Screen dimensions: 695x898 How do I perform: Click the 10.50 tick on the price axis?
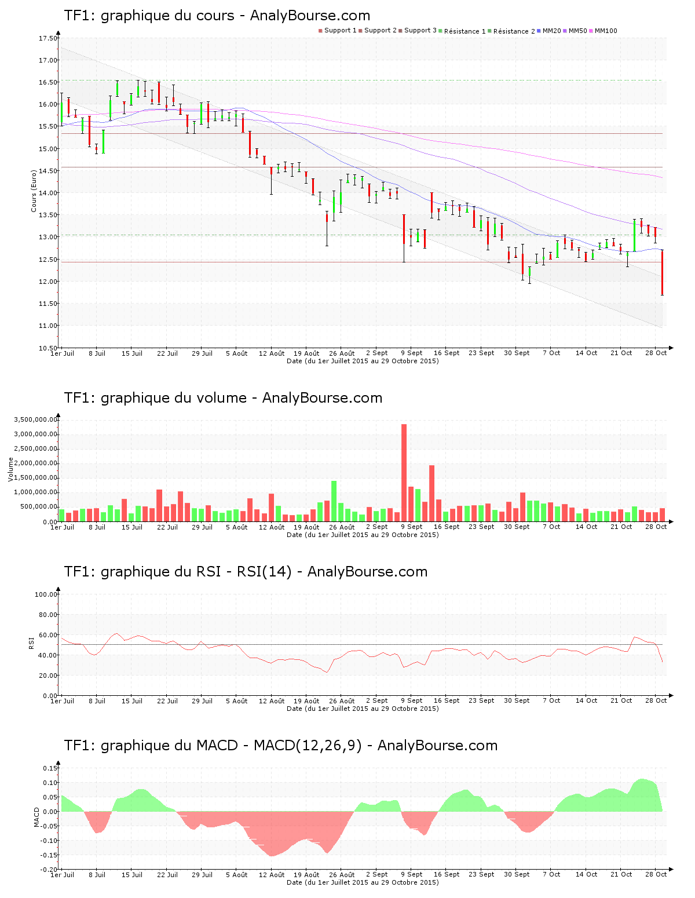(48, 348)
